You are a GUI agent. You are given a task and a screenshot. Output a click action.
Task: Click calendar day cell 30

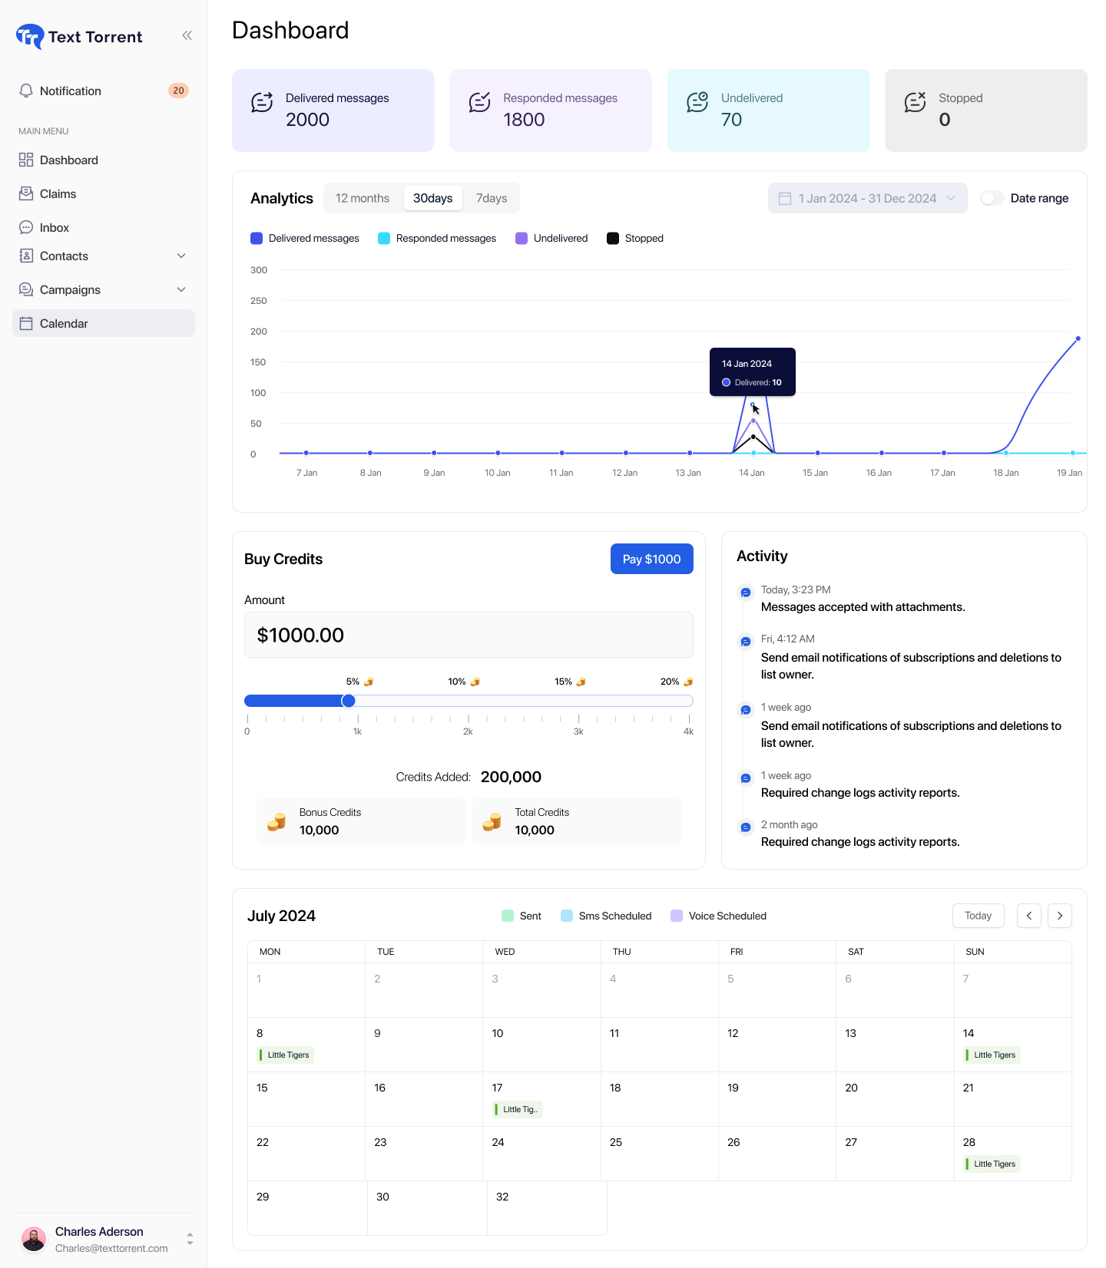427,1208
